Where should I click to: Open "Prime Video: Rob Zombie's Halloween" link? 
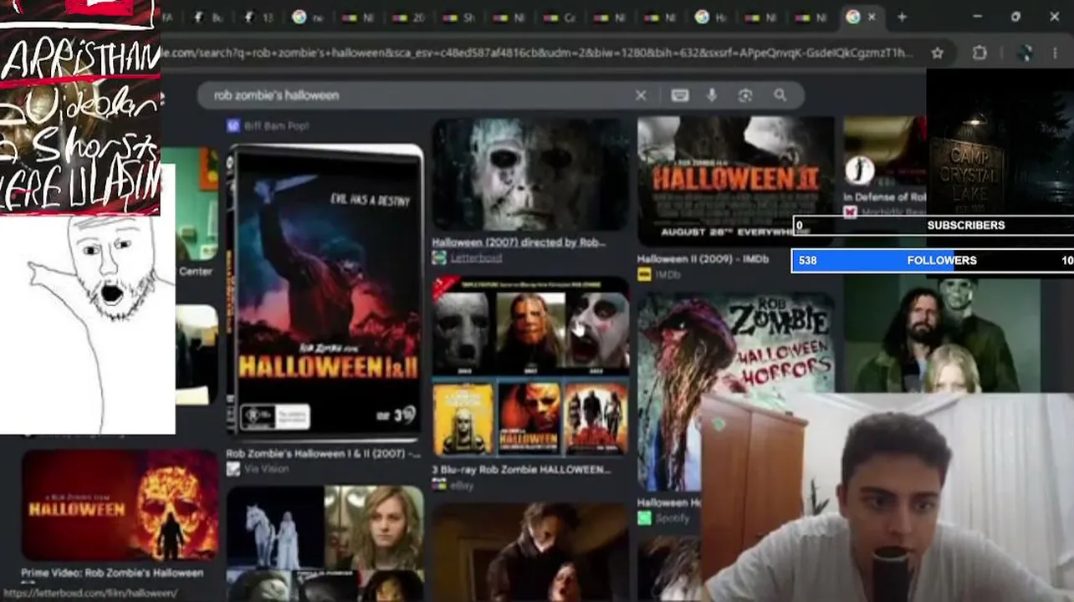(x=112, y=573)
